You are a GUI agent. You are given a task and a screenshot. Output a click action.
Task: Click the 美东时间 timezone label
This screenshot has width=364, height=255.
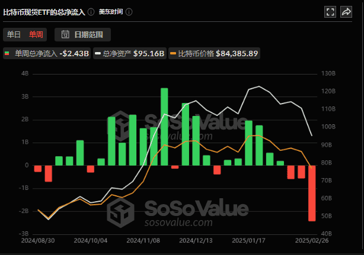(x=111, y=12)
